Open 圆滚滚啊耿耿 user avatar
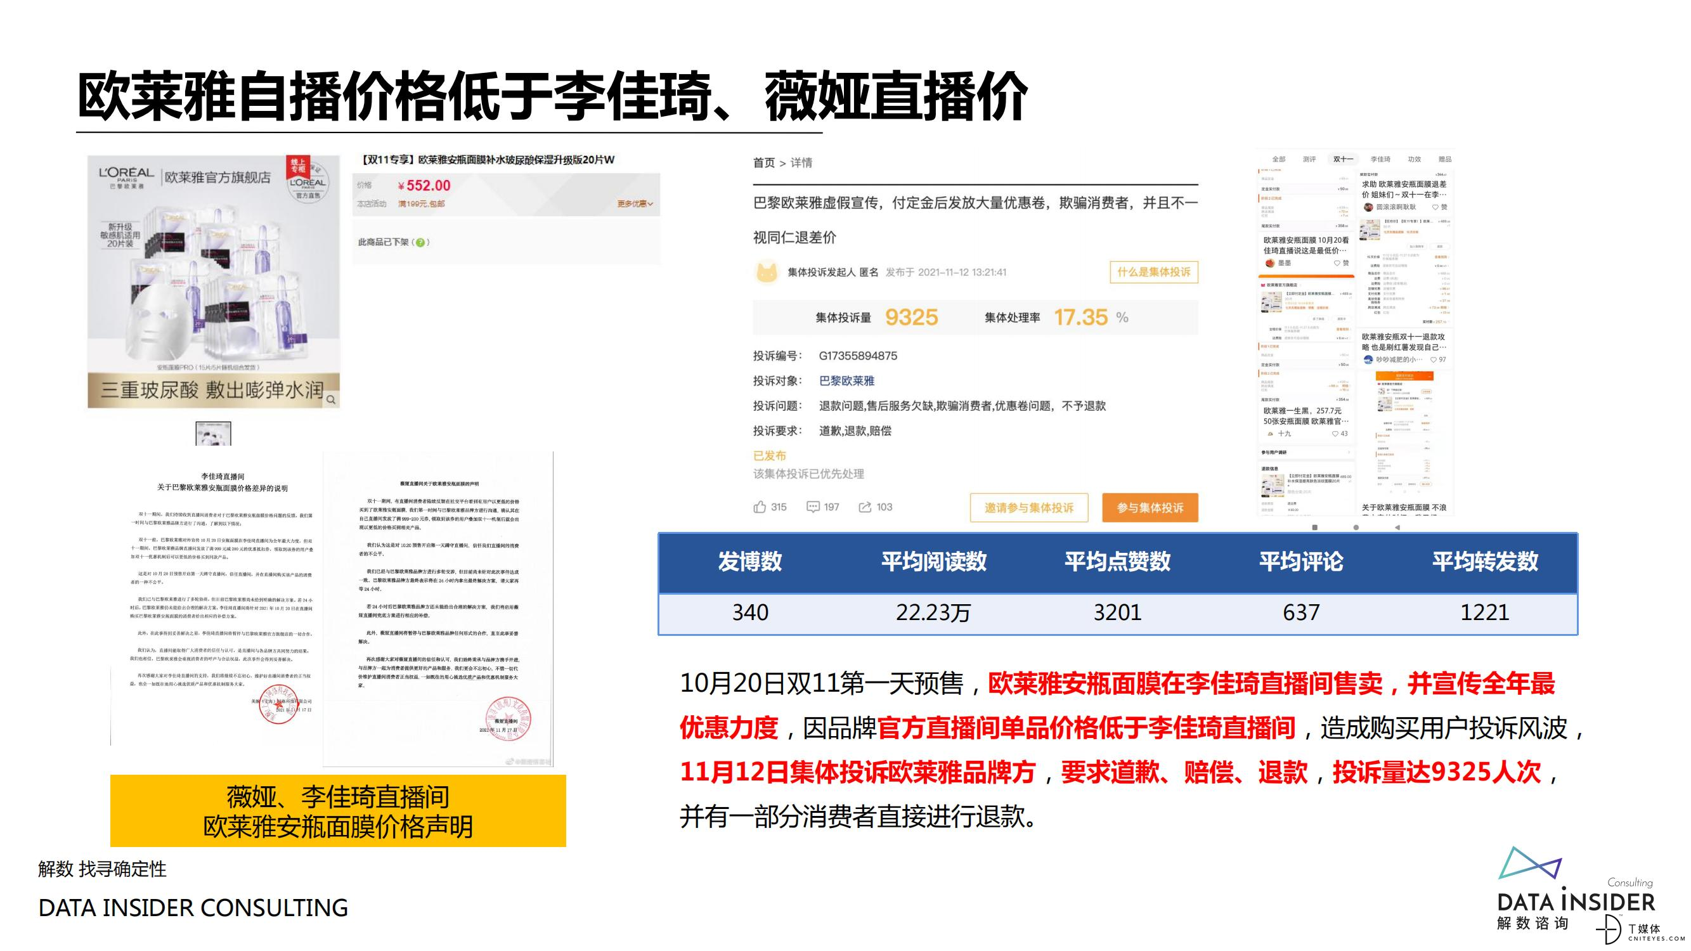This screenshot has height=951, width=1691. point(1368,207)
